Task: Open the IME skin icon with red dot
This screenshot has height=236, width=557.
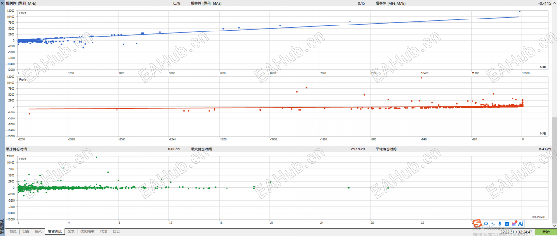Action: [514, 224]
